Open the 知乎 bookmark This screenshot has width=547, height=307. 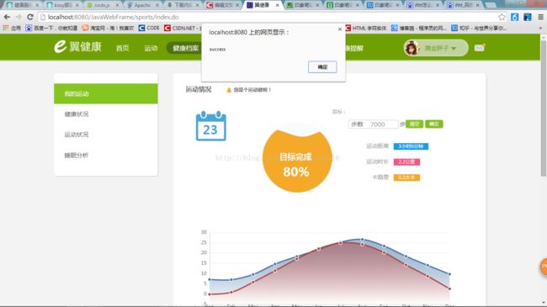pyautogui.click(x=479, y=28)
